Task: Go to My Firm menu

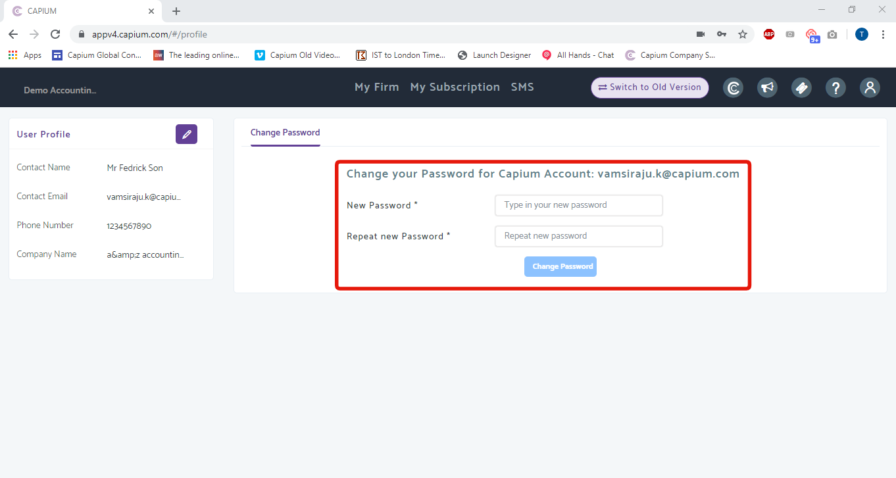Action: click(376, 87)
